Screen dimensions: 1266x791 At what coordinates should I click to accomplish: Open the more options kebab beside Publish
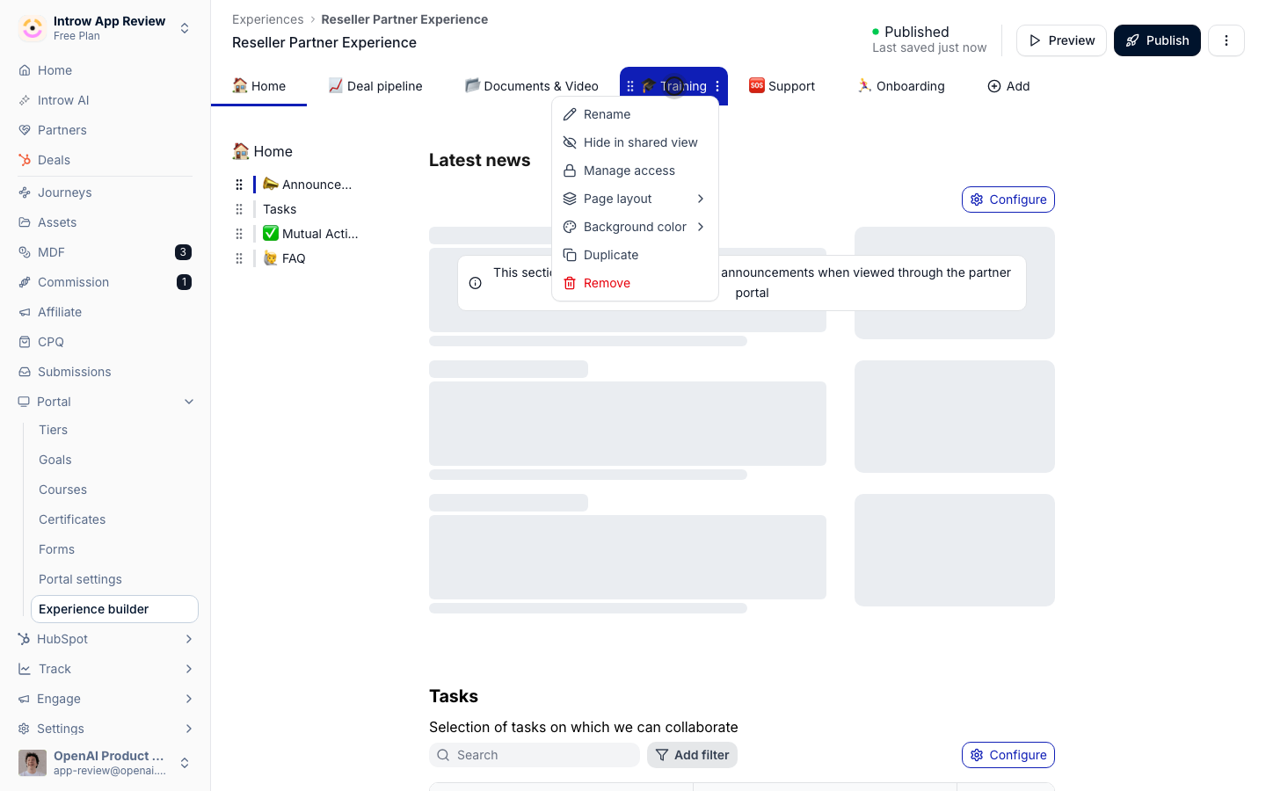pyautogui.click(x=1226, y=40)
